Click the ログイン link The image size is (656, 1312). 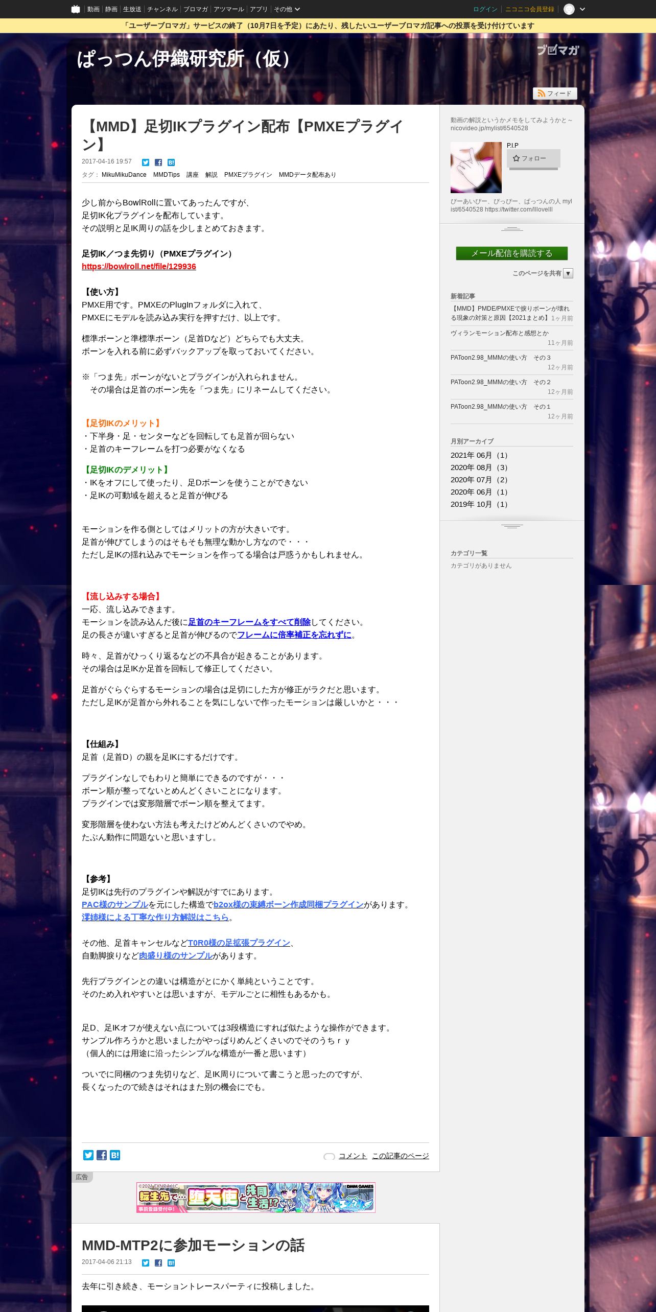[x=485, y=9]
